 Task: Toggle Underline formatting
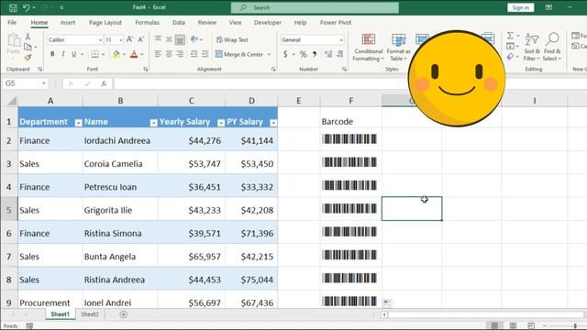[x=74, y=54]
